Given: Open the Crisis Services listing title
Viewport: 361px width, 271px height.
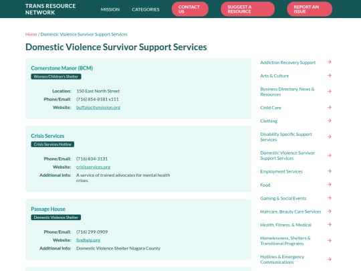Looking at the screenshot, I should [x=47, y=136].
